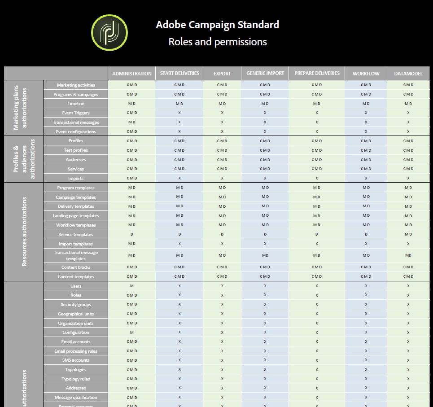Click the Event Triggers row label

pyautogui.click(x=76, y=113)
